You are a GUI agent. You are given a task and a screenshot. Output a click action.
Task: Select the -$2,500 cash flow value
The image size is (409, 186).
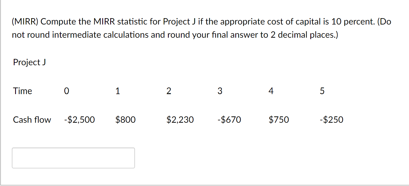(79, 120)
